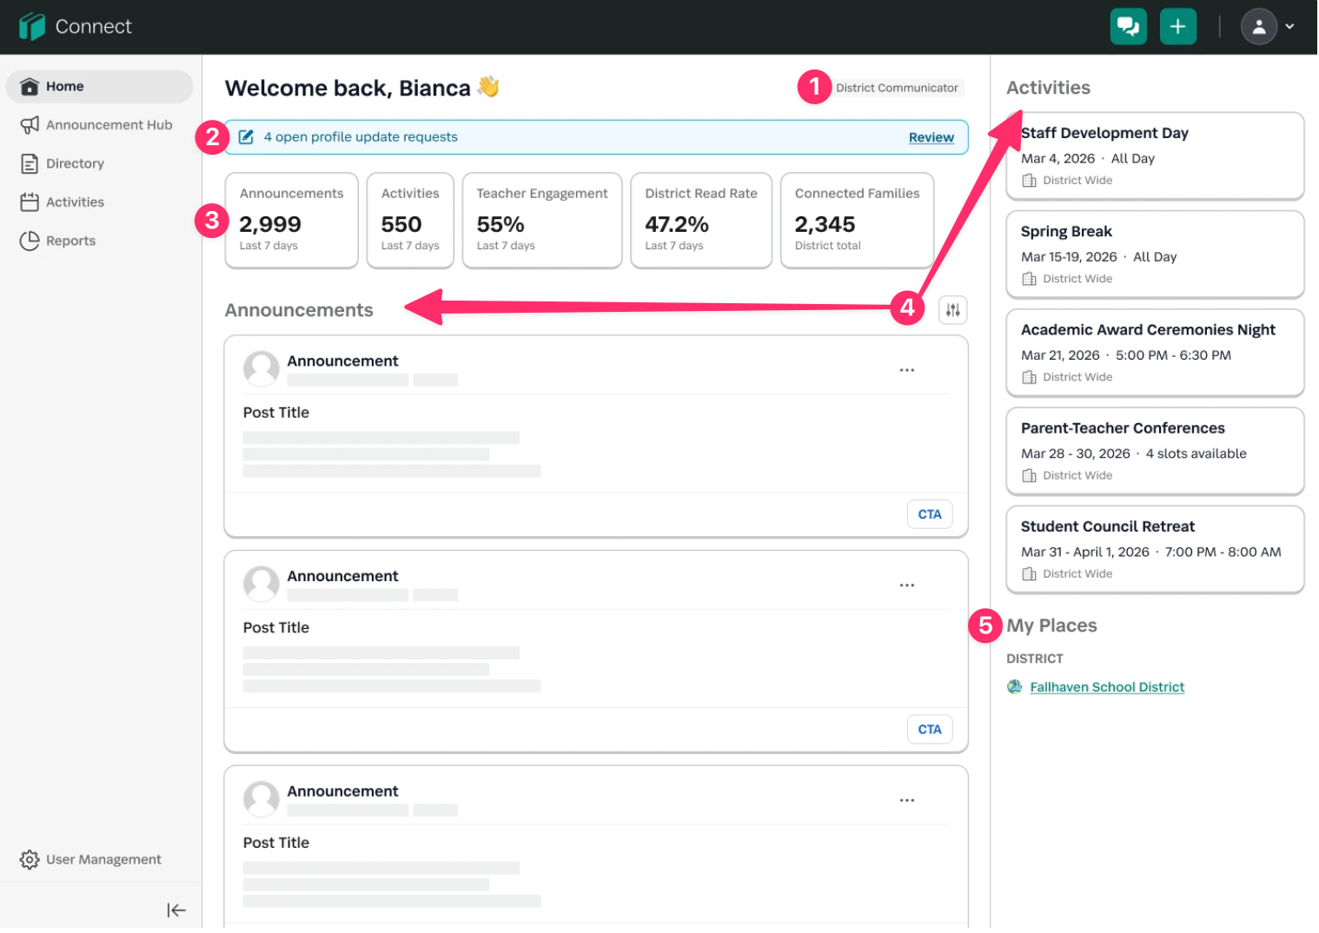Click third announcement author avatar

pyautogui.click(x=262, y=800)
